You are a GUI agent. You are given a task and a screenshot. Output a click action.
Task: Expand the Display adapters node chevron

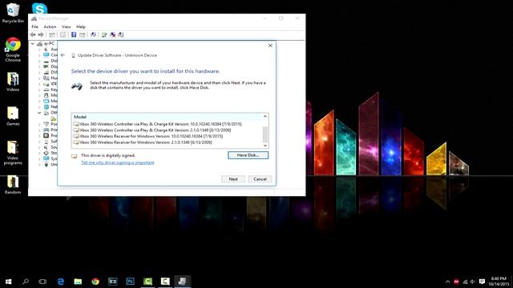coord(39,66)
